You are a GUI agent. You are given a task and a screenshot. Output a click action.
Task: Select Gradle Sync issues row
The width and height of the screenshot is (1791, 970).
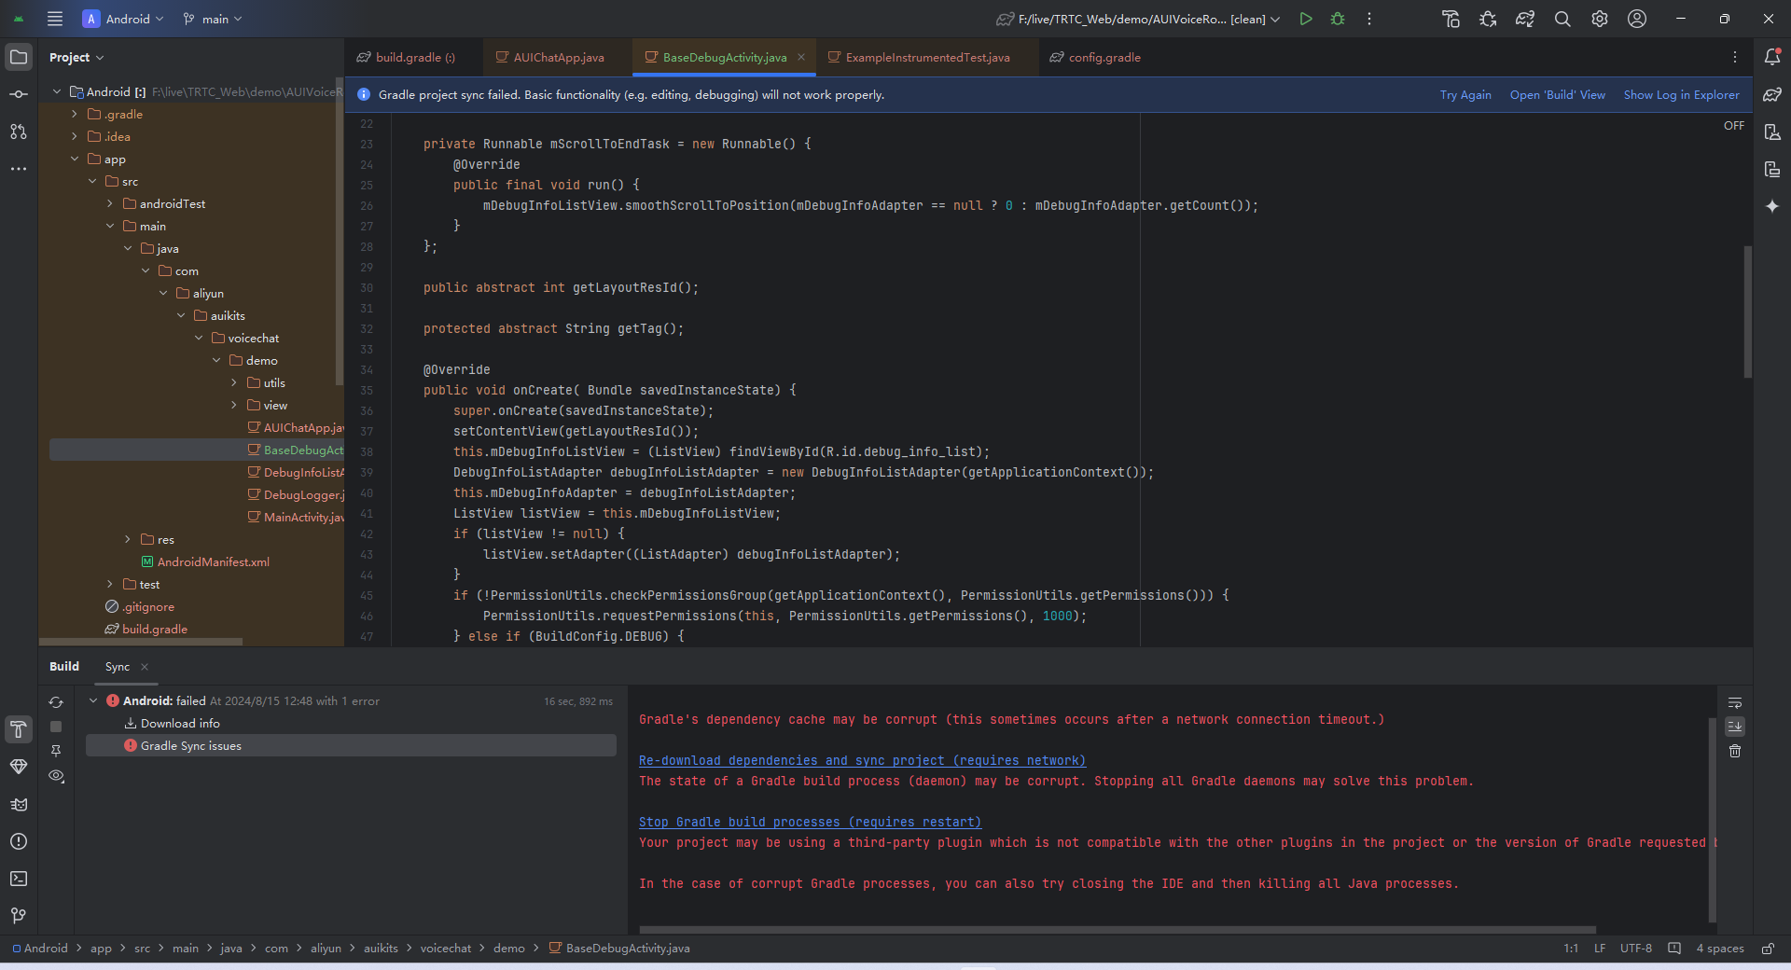(x=351, y=746)
